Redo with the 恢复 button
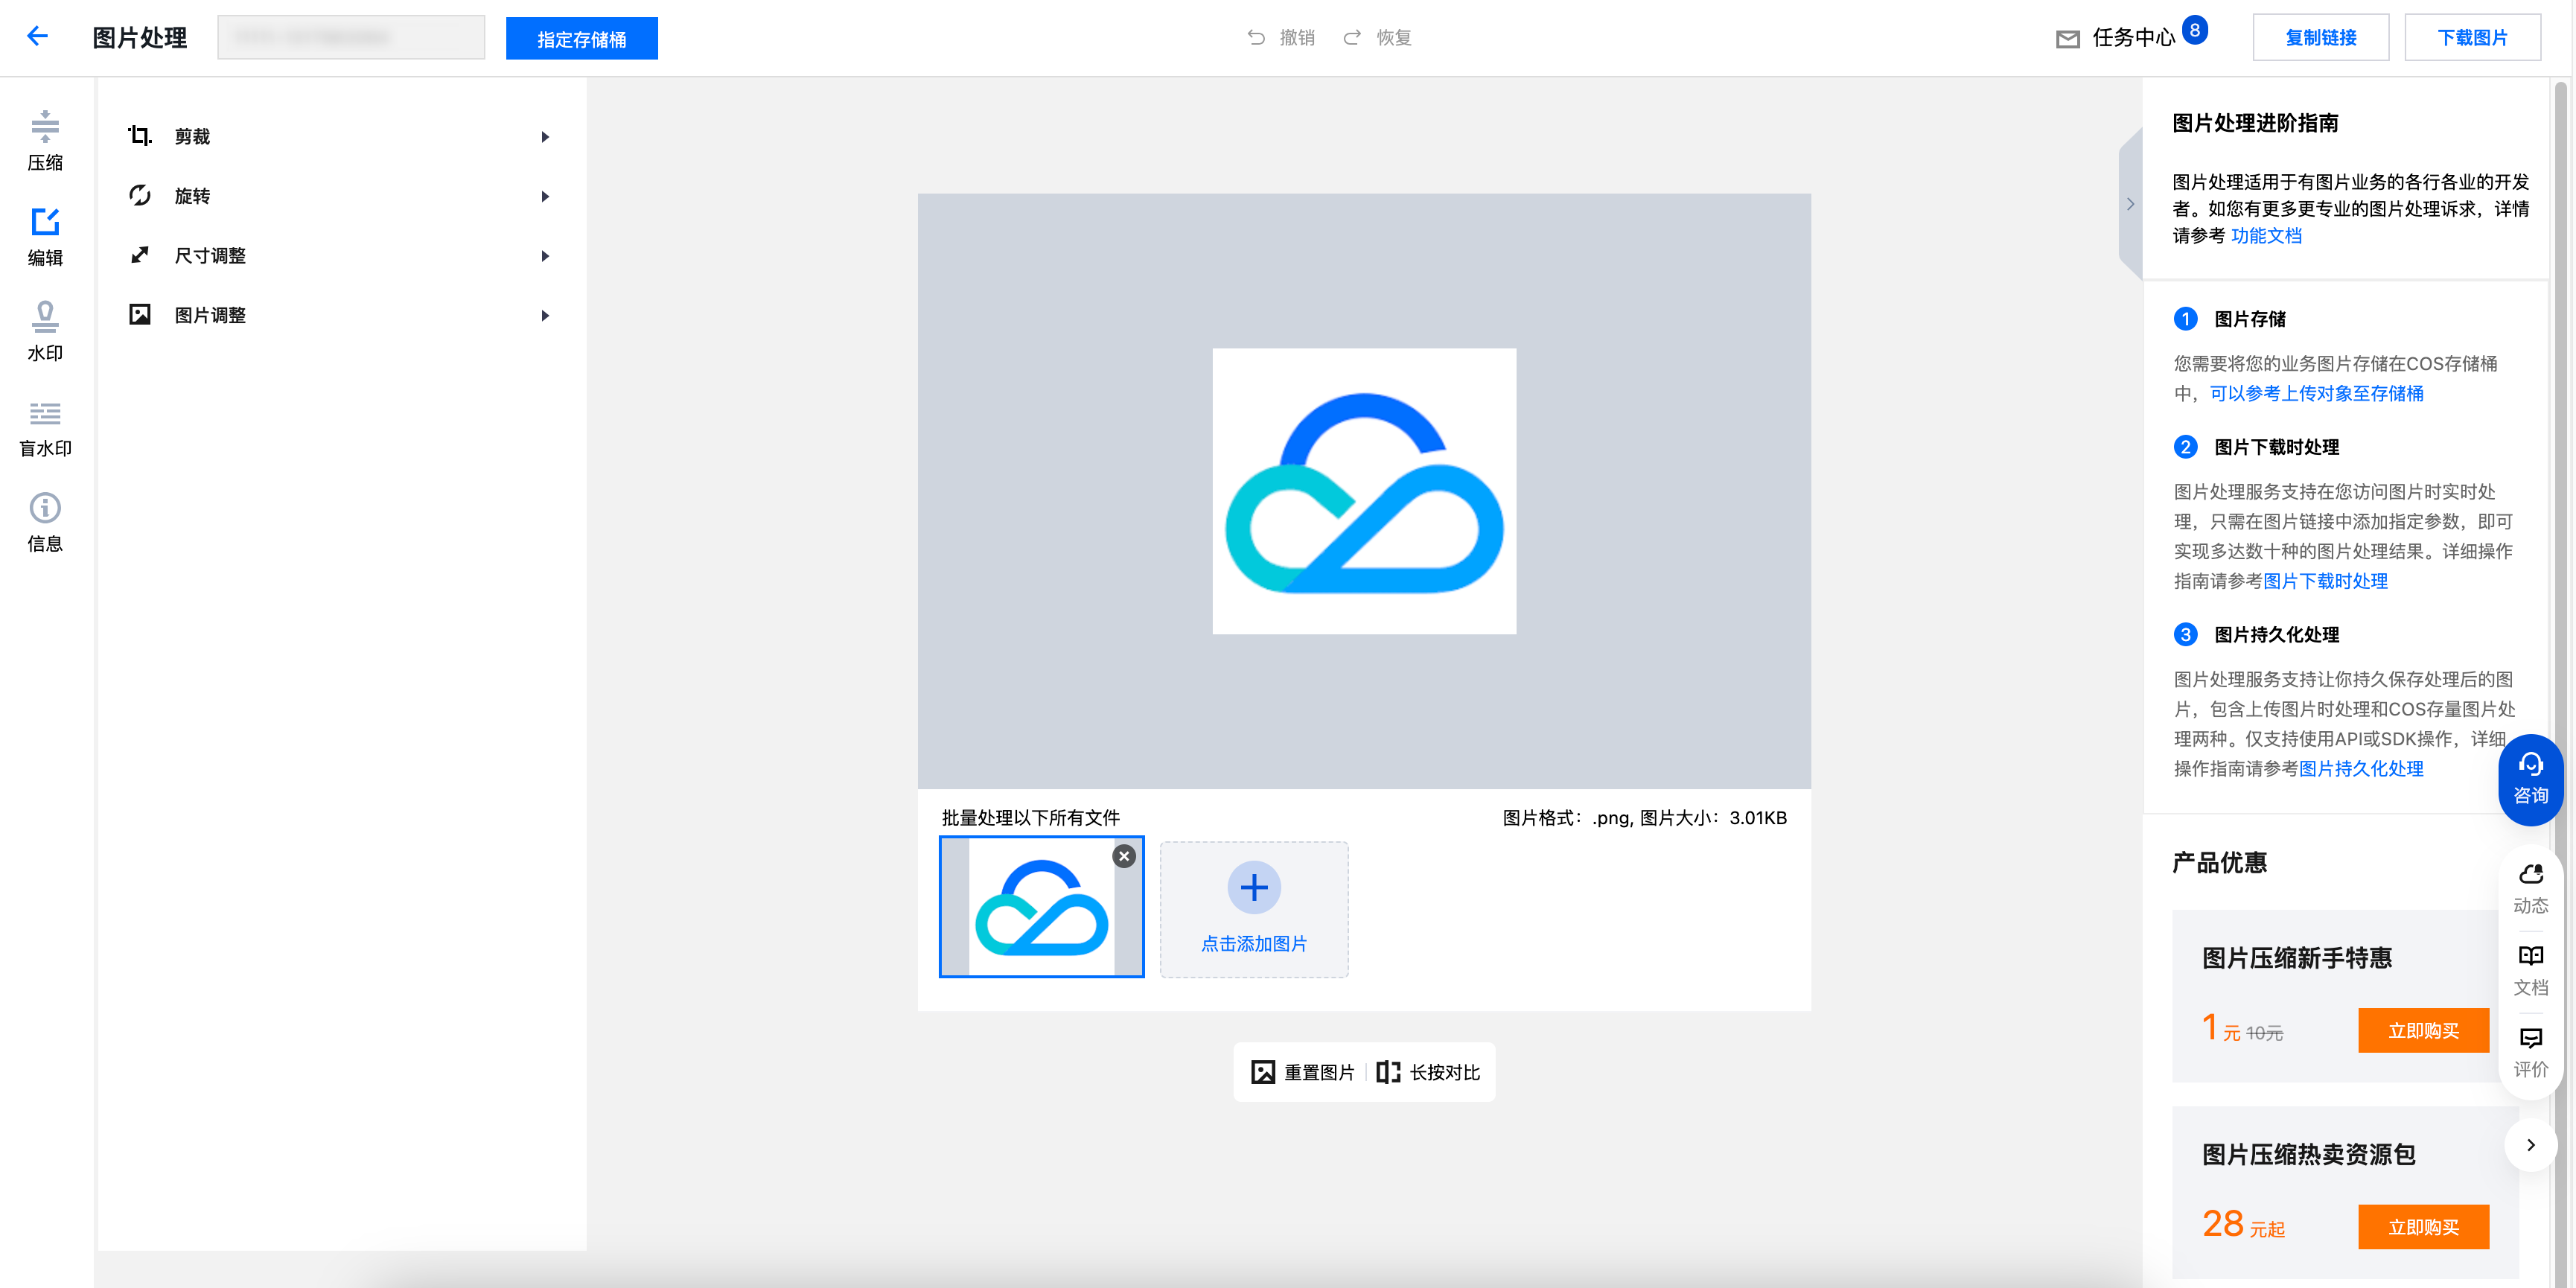Image resolution: width=2576 pixels, height=1288 pixels. tap(1377, 38)
